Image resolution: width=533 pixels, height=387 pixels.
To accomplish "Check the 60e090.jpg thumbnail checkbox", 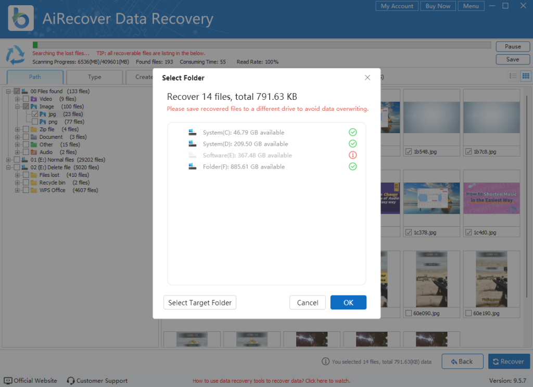I will (409, 313).
